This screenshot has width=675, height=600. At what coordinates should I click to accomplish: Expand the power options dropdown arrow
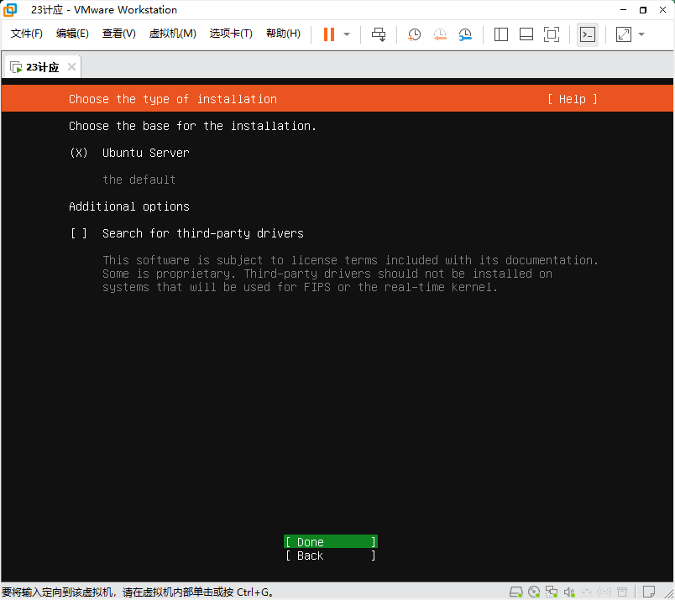pos(347,34)
